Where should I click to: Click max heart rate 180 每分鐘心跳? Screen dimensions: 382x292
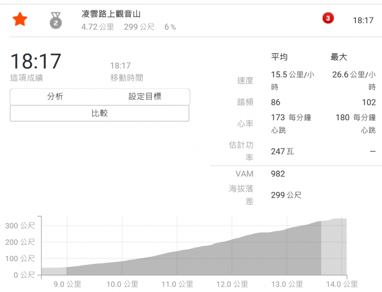coord(355,123)
